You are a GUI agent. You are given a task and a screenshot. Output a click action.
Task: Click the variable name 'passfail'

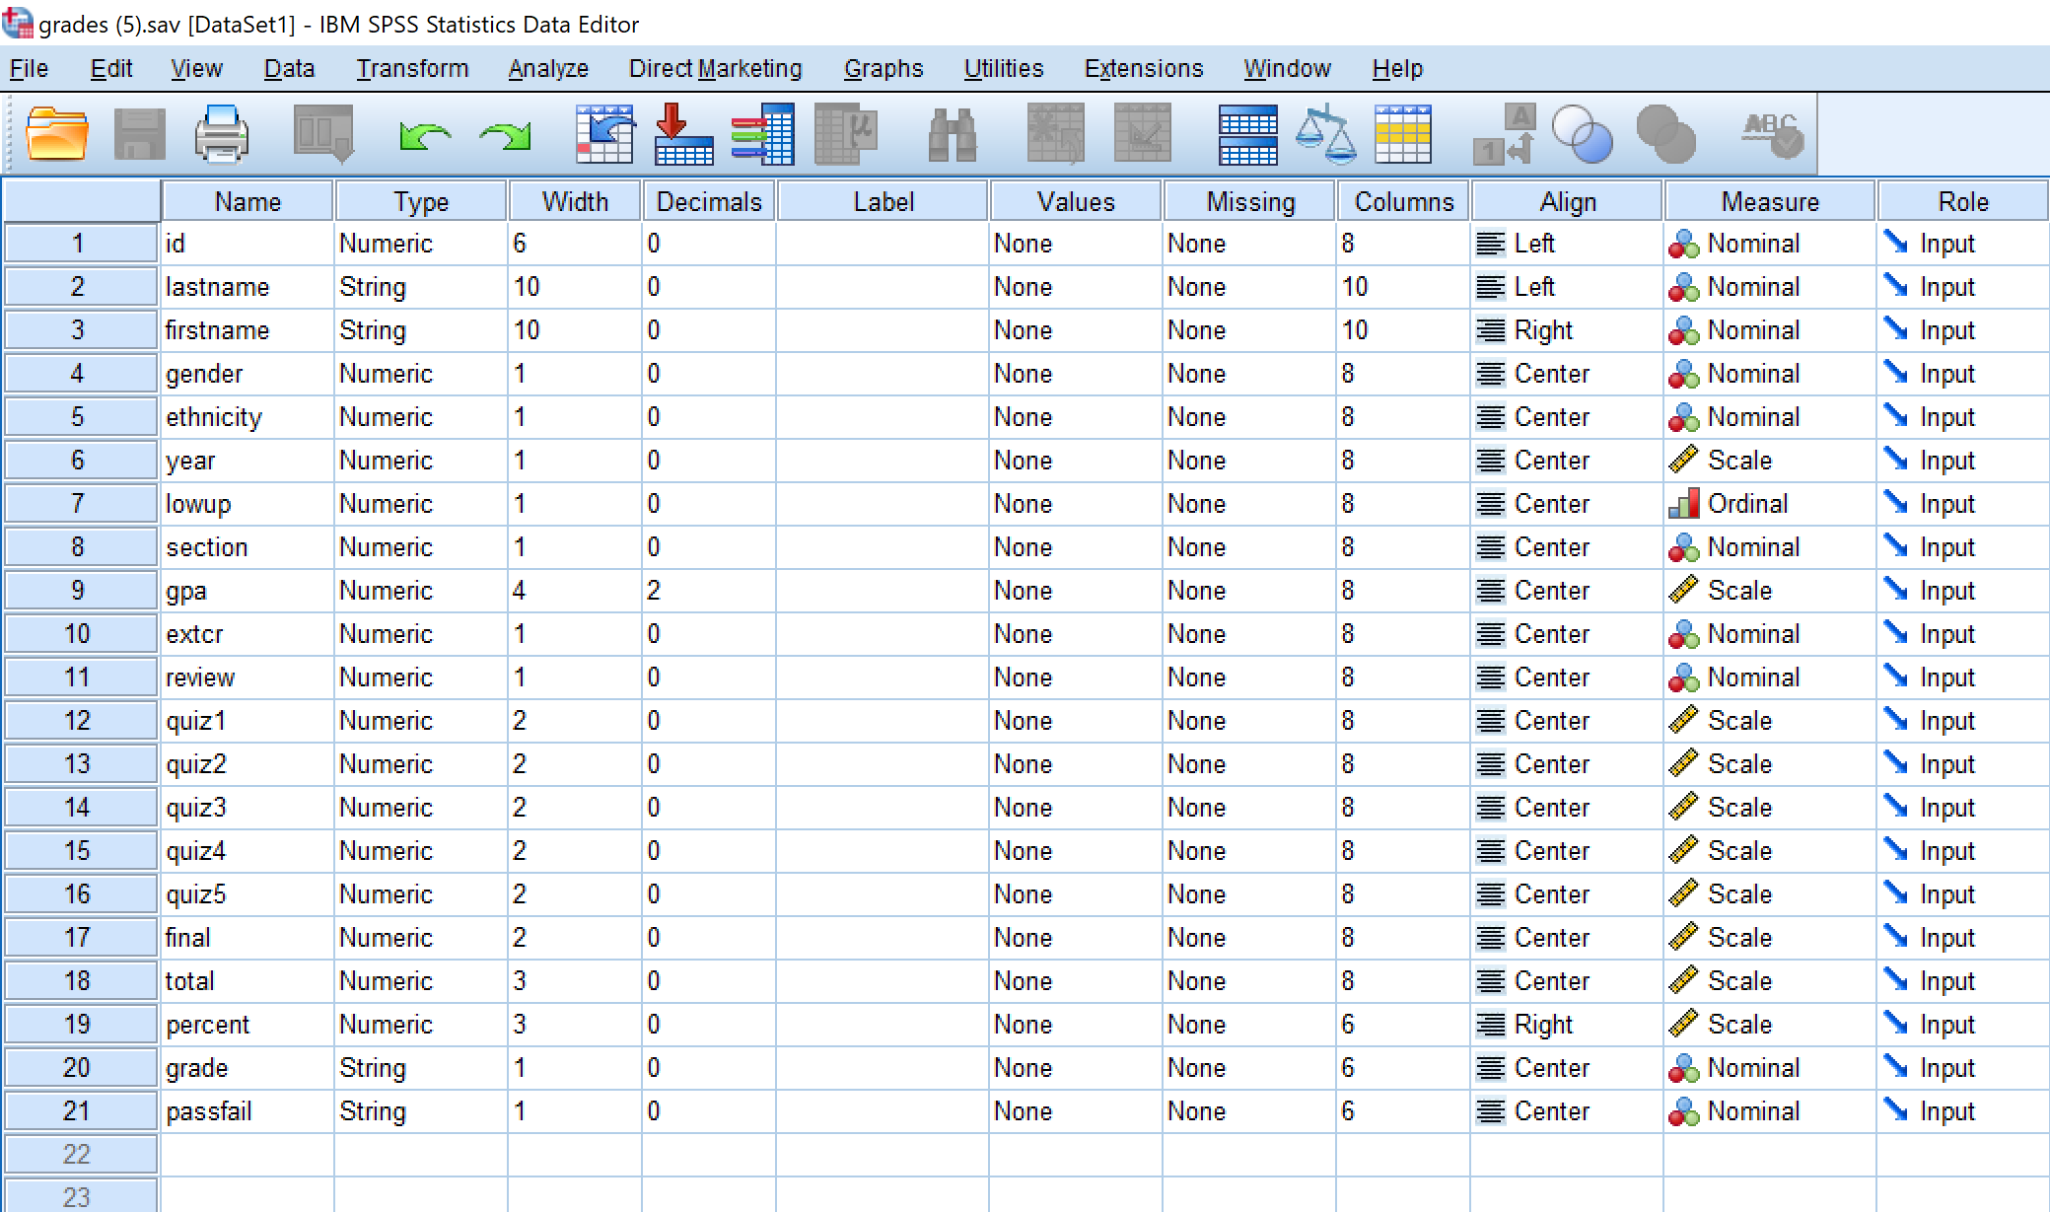pyautogui.click(x=209, y=1111)
